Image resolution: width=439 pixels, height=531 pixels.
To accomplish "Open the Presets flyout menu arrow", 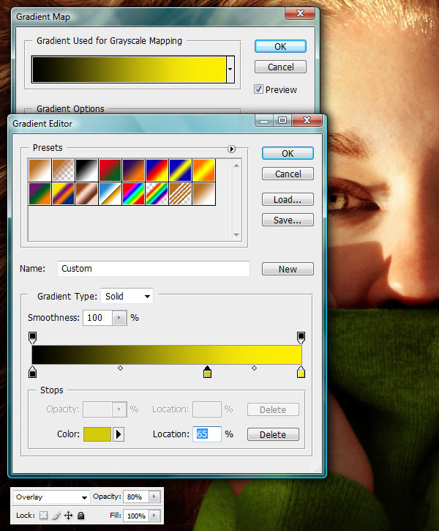I will tap(231, 149).
